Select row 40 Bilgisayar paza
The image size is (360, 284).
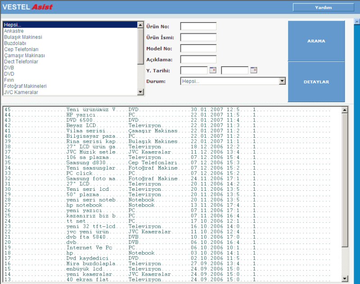(172, 136)
